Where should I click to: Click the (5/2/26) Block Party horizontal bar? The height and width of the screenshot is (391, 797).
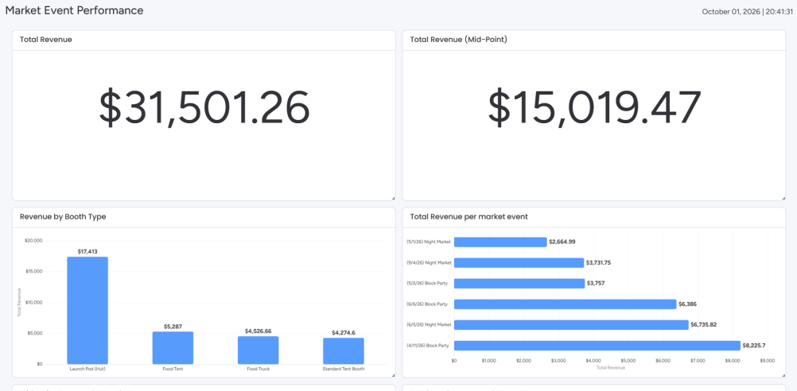pyautogui.click(x=519, y=284)
